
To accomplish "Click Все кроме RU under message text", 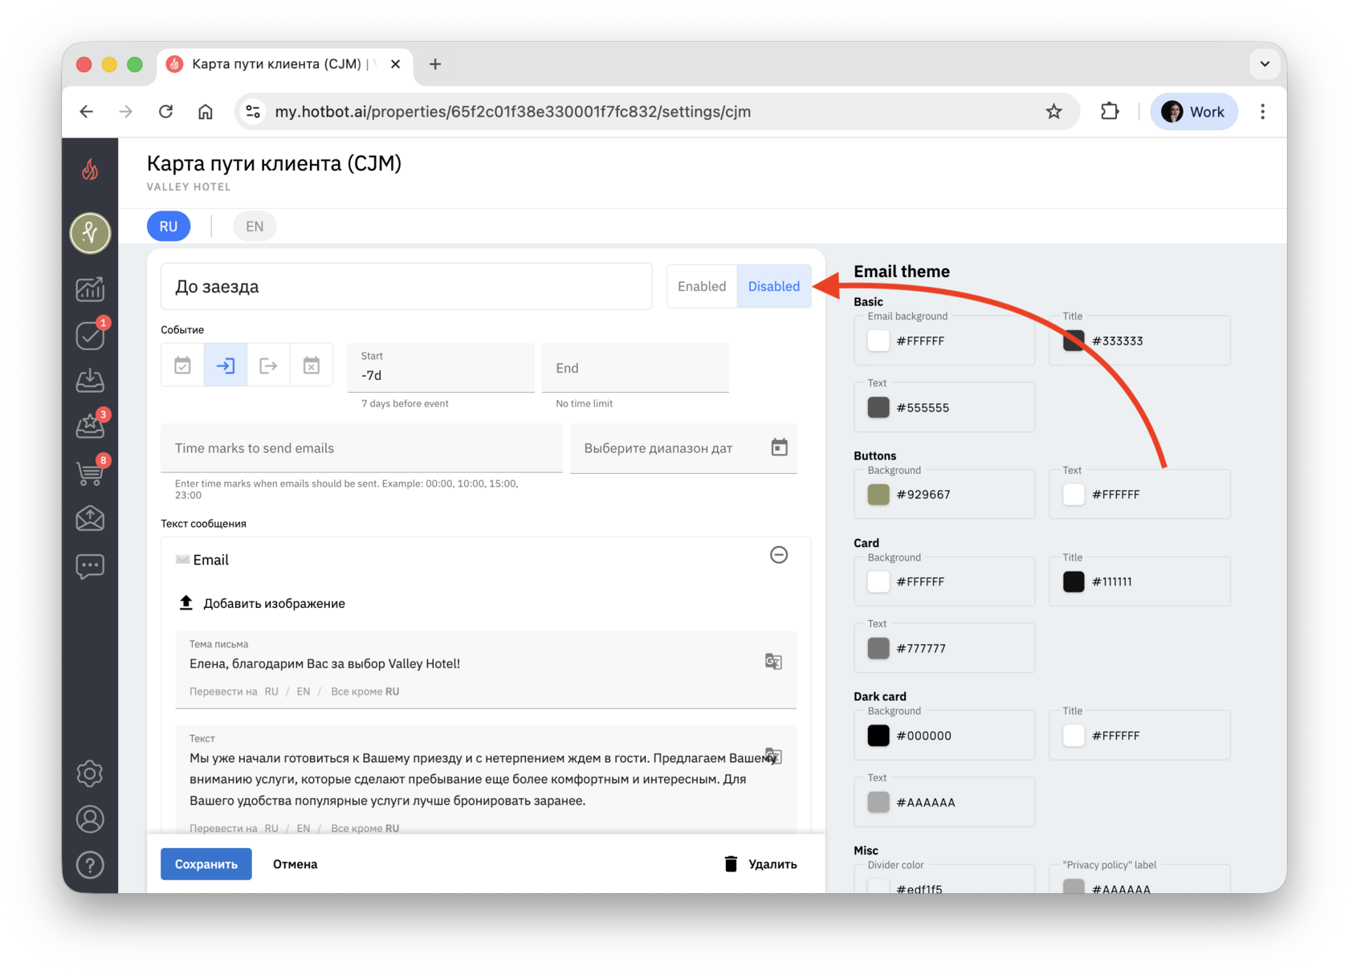I will 365,828.
